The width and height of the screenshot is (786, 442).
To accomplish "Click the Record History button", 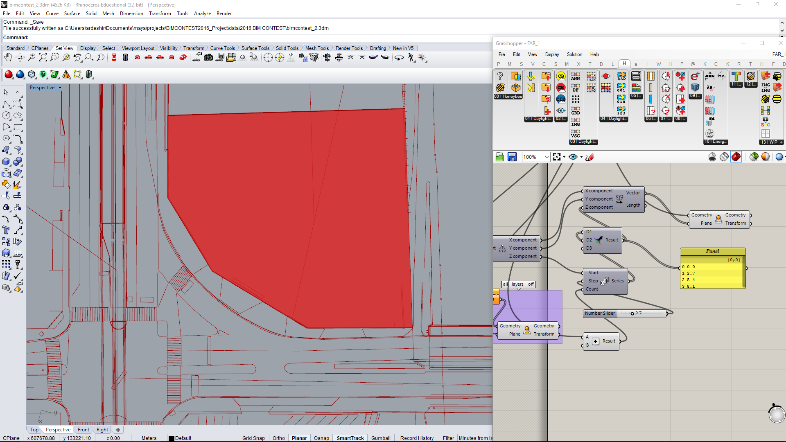I will tap(417, 438).
